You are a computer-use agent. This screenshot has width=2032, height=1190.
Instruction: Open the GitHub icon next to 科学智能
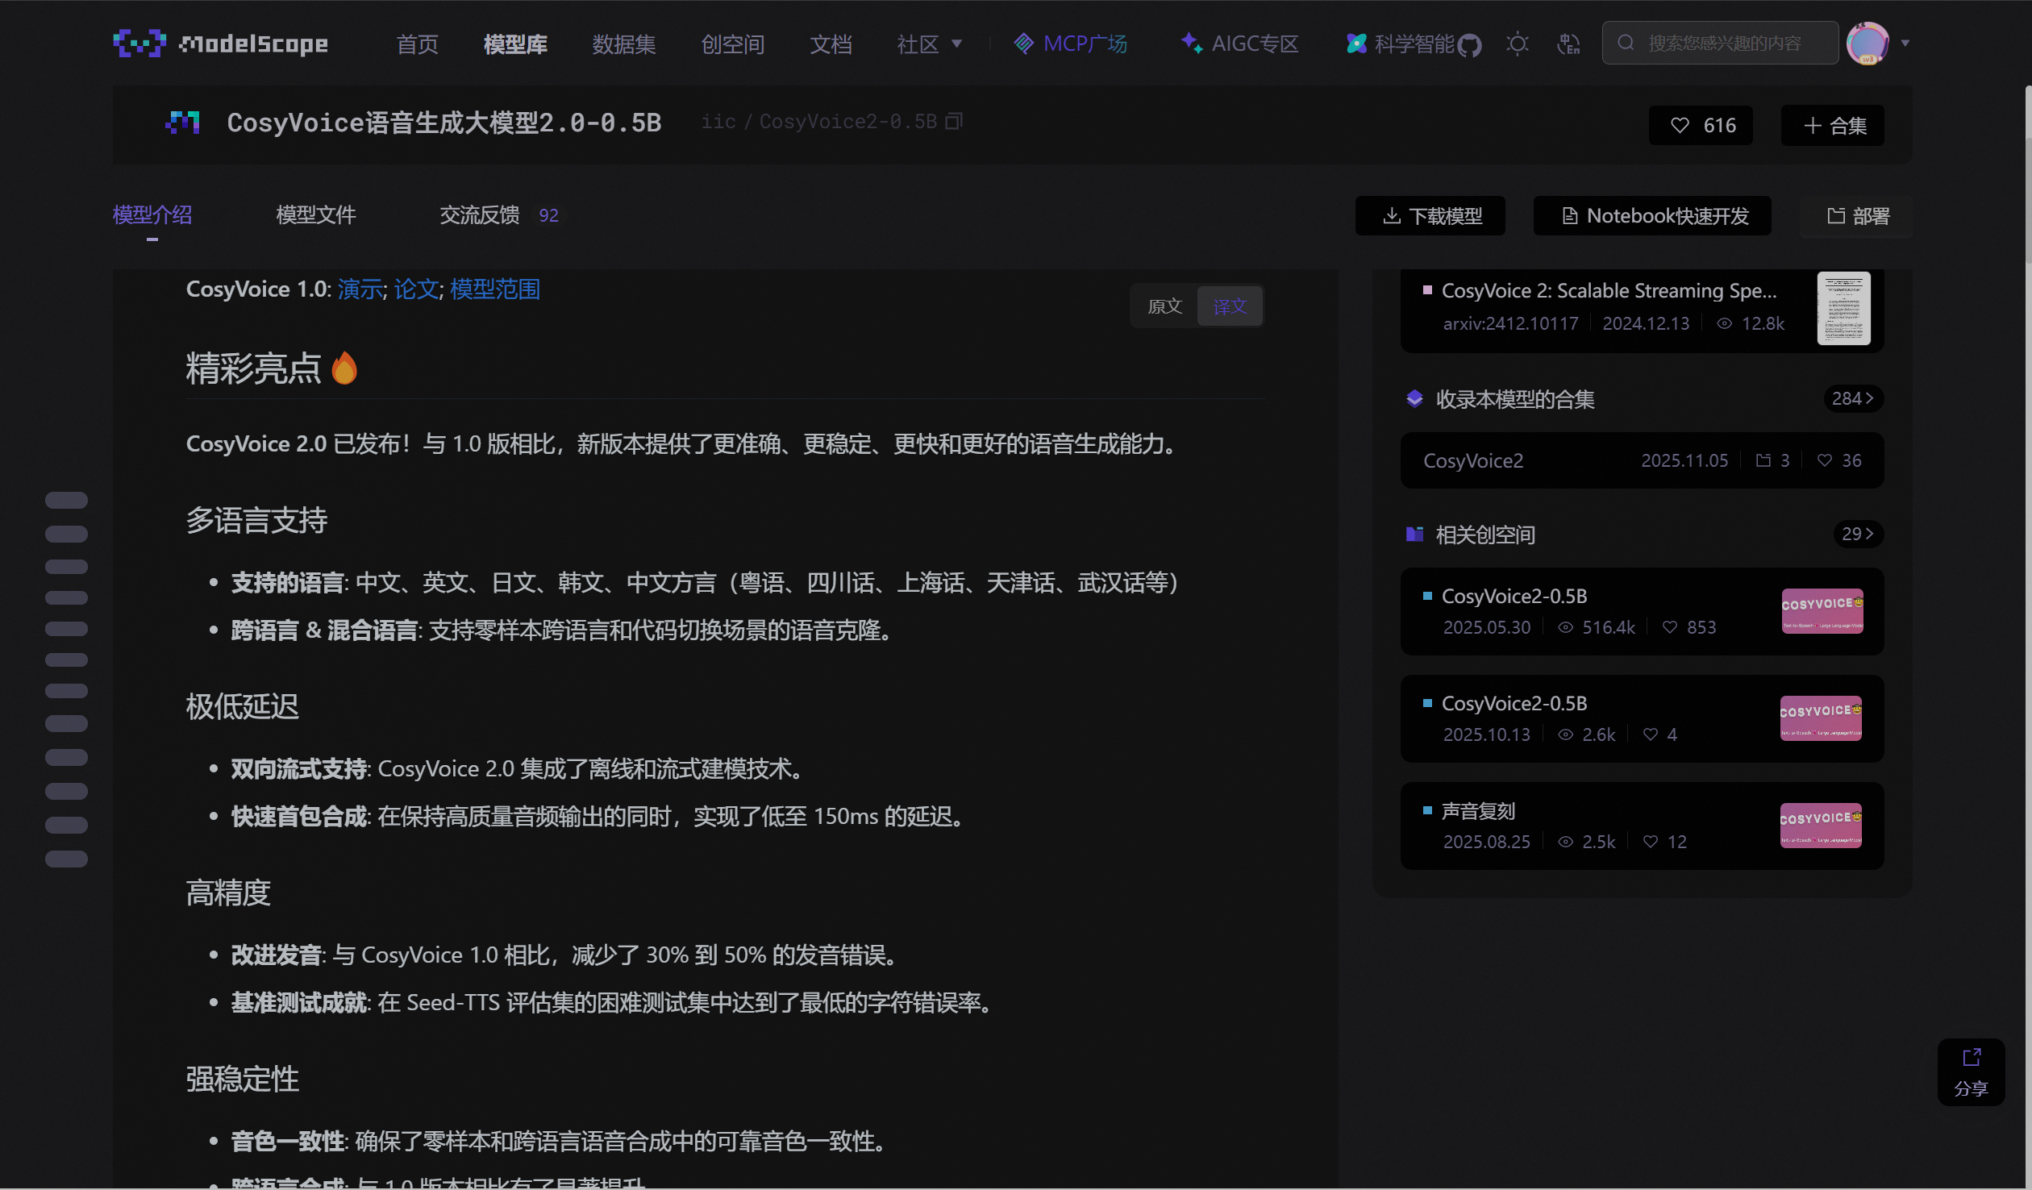1470,45
